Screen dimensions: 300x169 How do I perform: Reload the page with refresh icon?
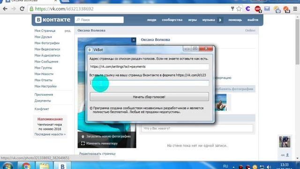[22, 9]
